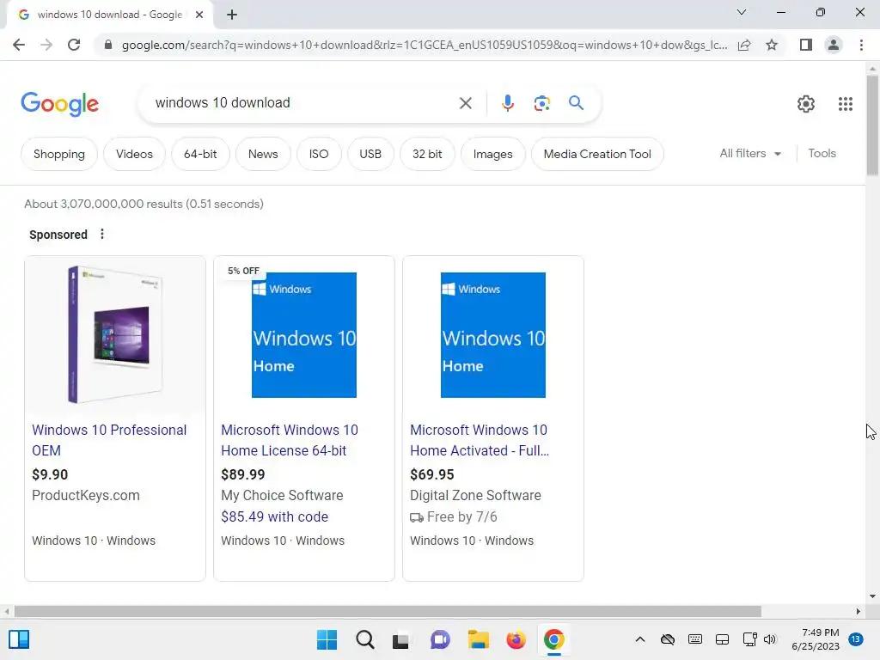Switch to Images results
This screenshot has height=660, width=880.
(x=492, y=154)
